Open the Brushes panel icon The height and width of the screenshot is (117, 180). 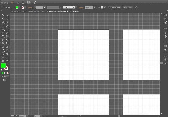166,33
